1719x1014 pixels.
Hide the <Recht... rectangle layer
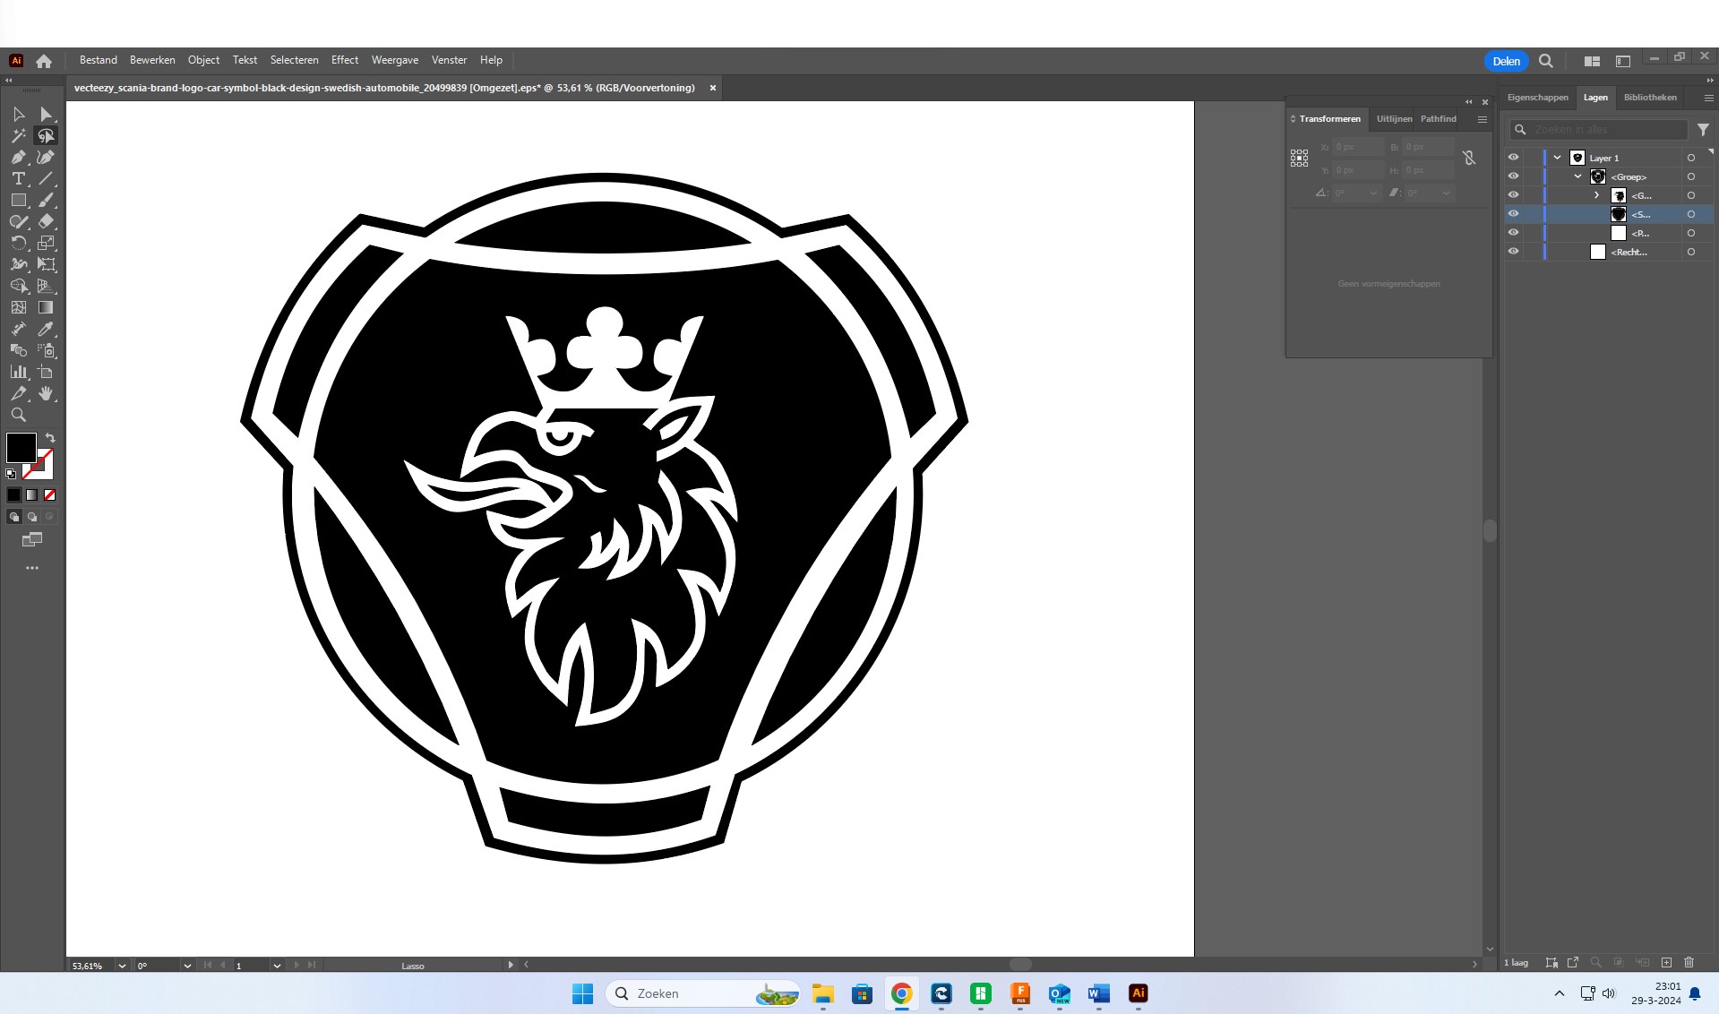(x=1513, y=252)
